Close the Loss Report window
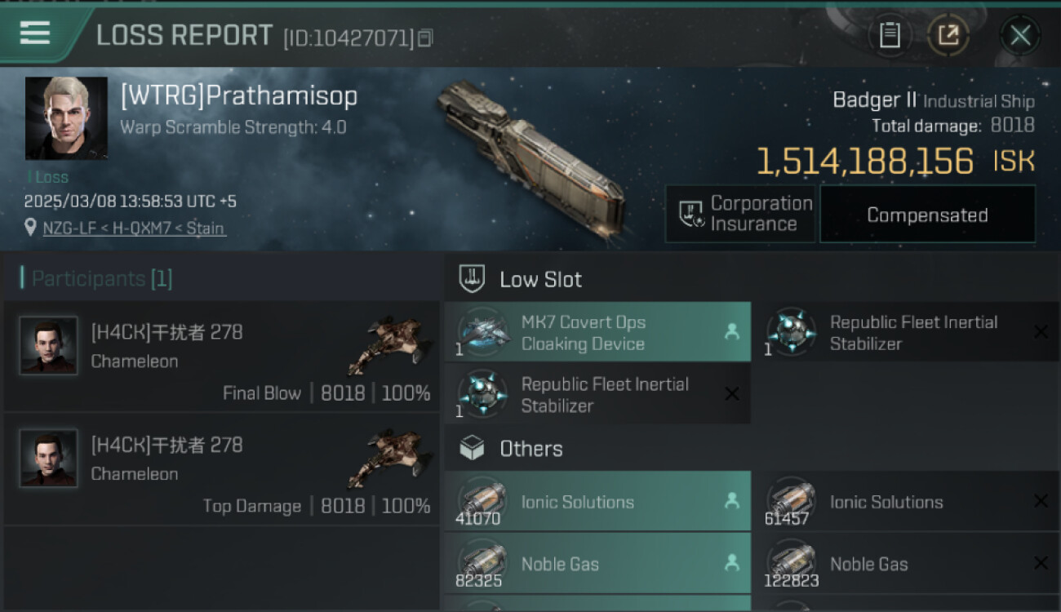 point(1020,35)
